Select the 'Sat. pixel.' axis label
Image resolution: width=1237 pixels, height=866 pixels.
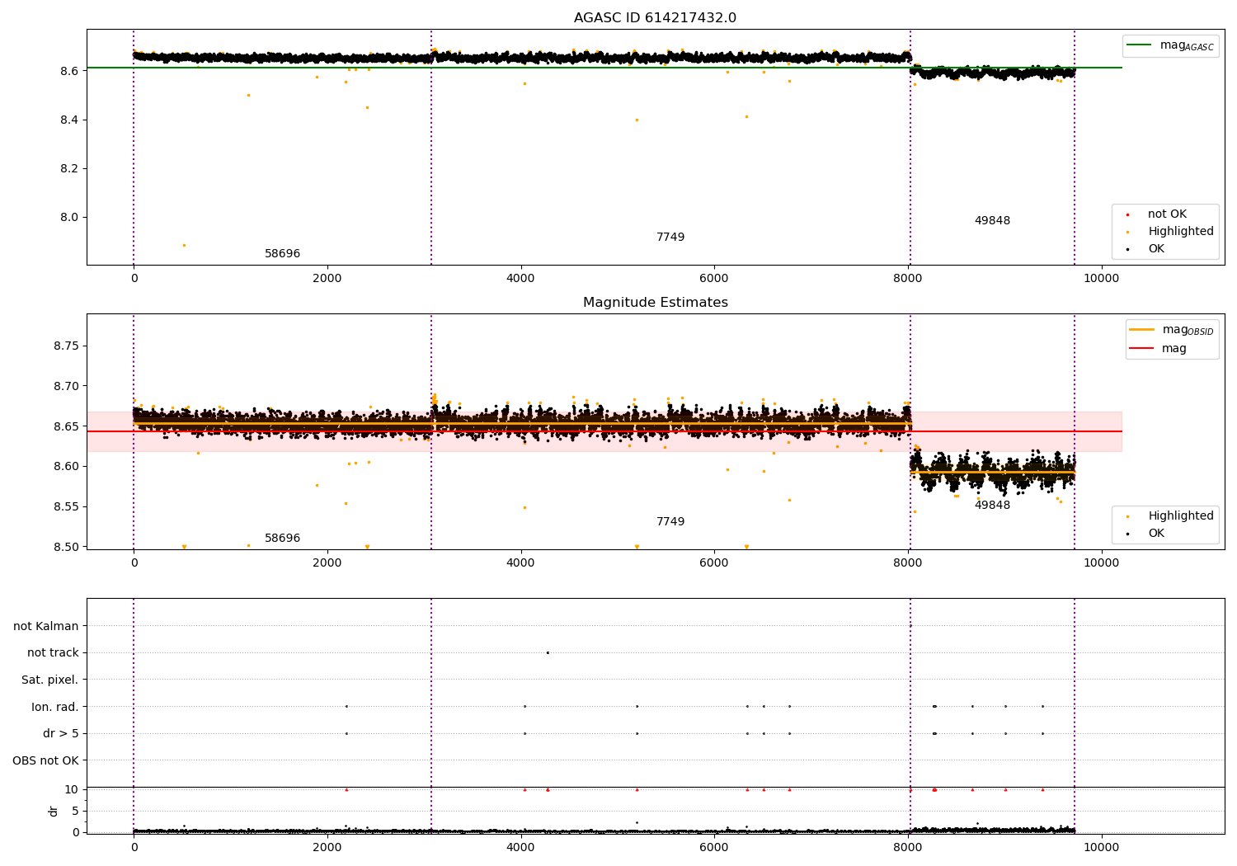(50, 680)
